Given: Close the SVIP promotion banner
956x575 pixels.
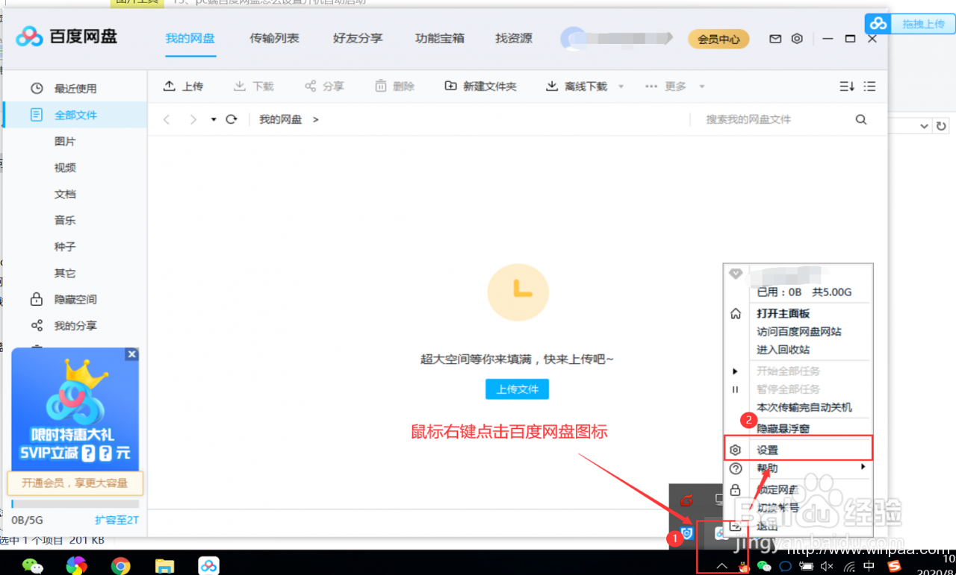Looking at the screenshot, I should point(132,355).
